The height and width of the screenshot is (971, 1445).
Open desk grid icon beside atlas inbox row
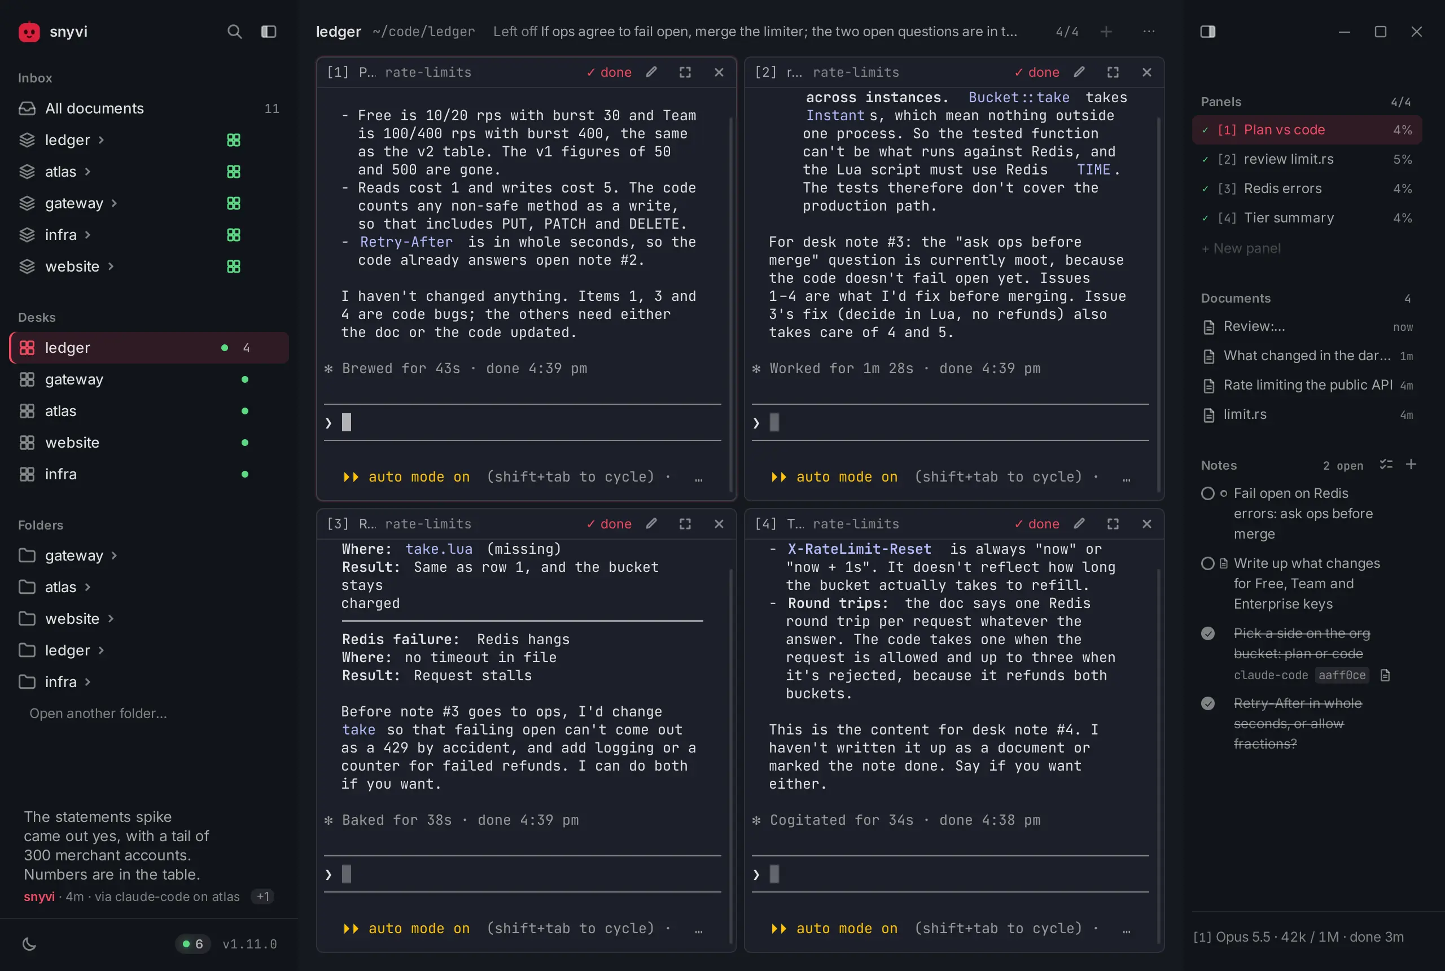[x=234, y=172]
